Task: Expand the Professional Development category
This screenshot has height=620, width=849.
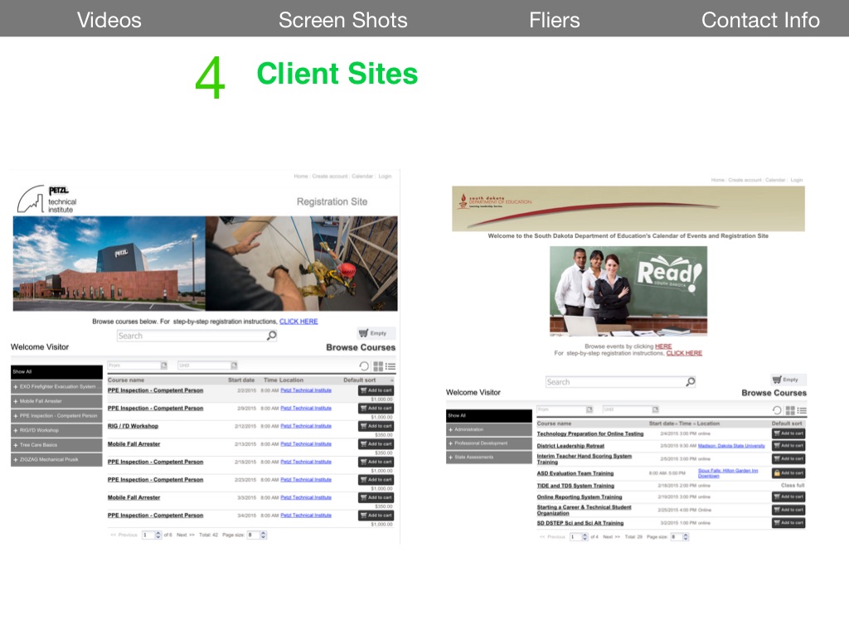Action: pos(488,443)
